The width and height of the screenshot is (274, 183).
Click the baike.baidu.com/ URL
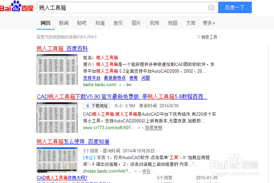[x=100, y=85]
